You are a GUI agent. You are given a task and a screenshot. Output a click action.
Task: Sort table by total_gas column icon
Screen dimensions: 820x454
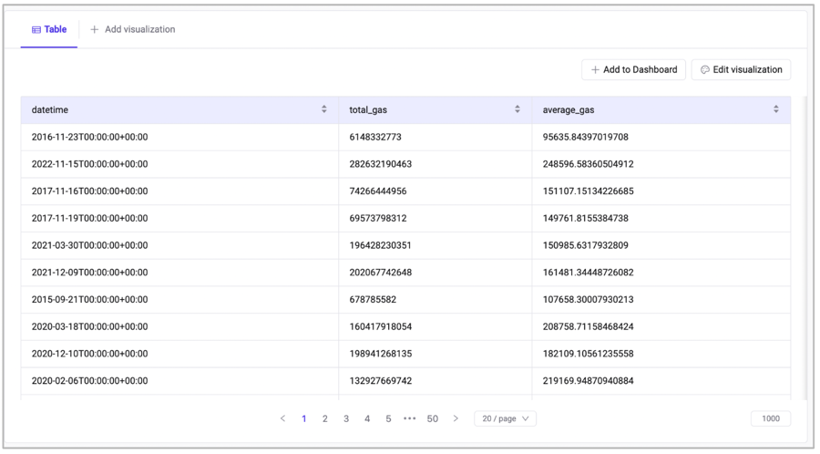[x=517, y=109]
